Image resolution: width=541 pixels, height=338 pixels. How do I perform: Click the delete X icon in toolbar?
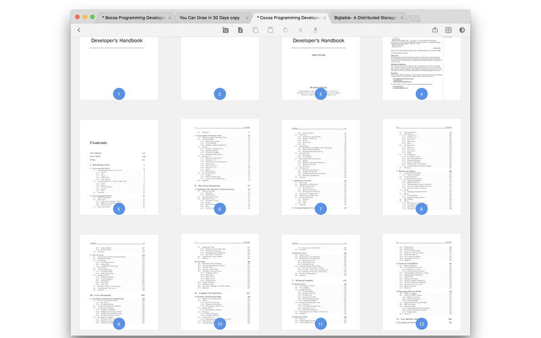(x=300, y=30)
